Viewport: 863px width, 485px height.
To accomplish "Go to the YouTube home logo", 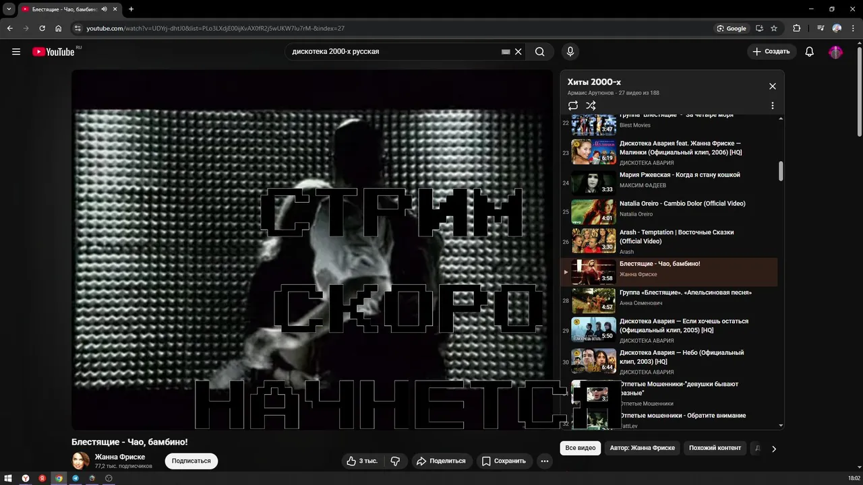I will click(53, 52).
